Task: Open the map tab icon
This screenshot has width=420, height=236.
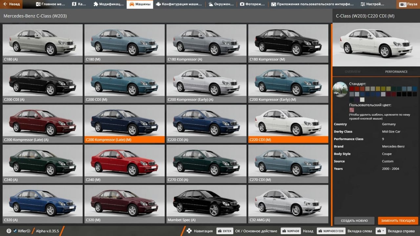Action: point(74,4)
